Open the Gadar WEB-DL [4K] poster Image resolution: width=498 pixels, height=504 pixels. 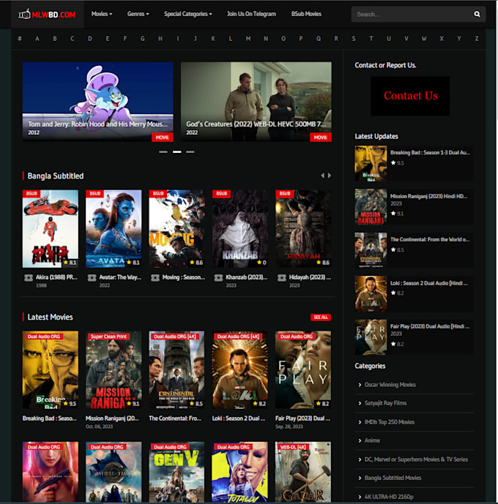(x=303, y=472)
